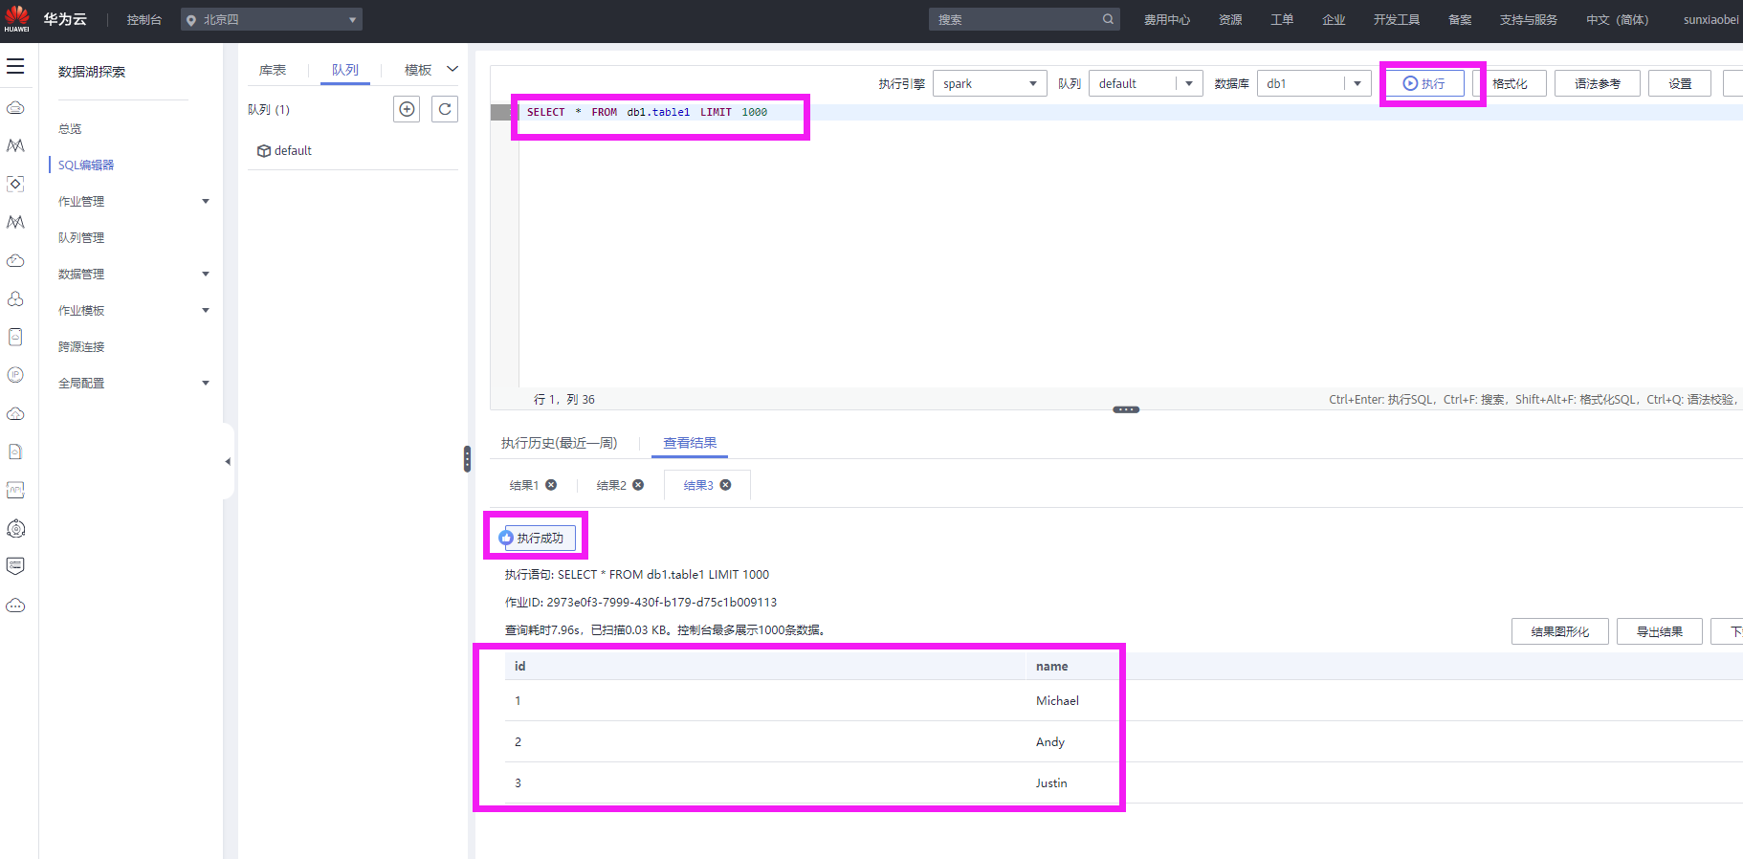Click the name column header
1743x859 pixels.
pos(1051,667)
